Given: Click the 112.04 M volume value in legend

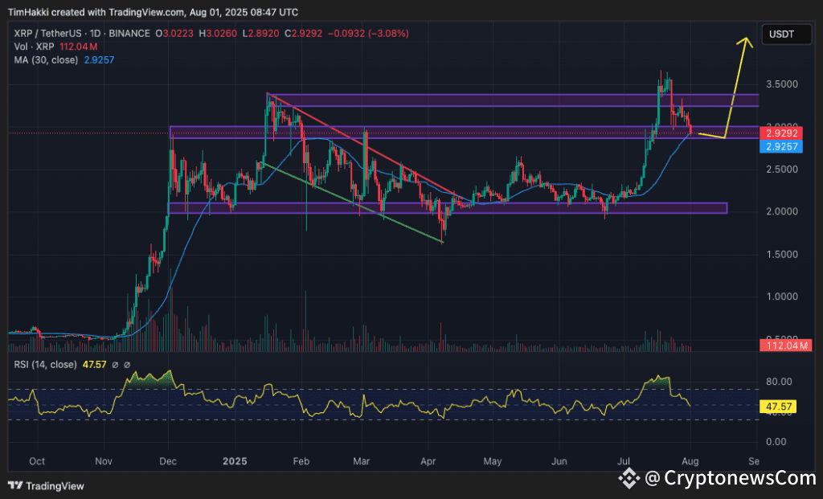Looking at the screenshot, I should (78, 47).
